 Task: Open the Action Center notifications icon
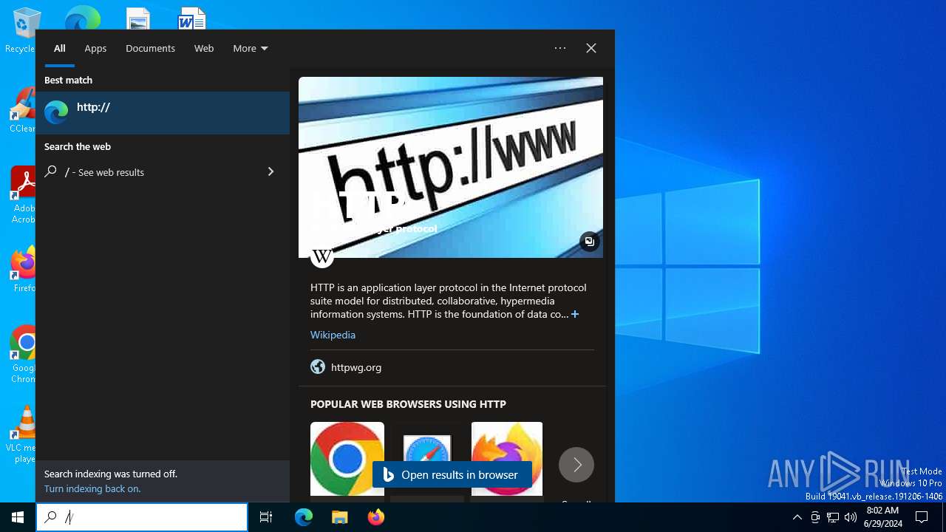tap(922, 517)
